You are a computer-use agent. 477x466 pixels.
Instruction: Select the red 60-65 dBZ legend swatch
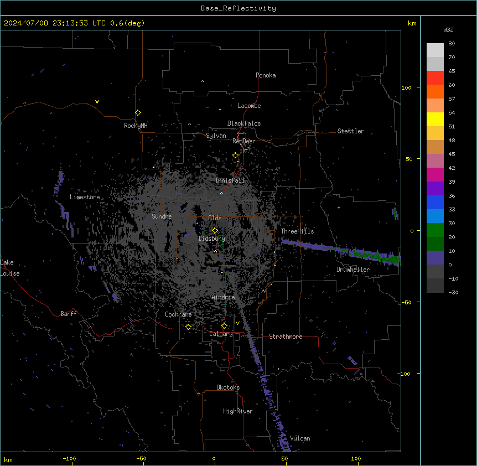tap(435, 77)
